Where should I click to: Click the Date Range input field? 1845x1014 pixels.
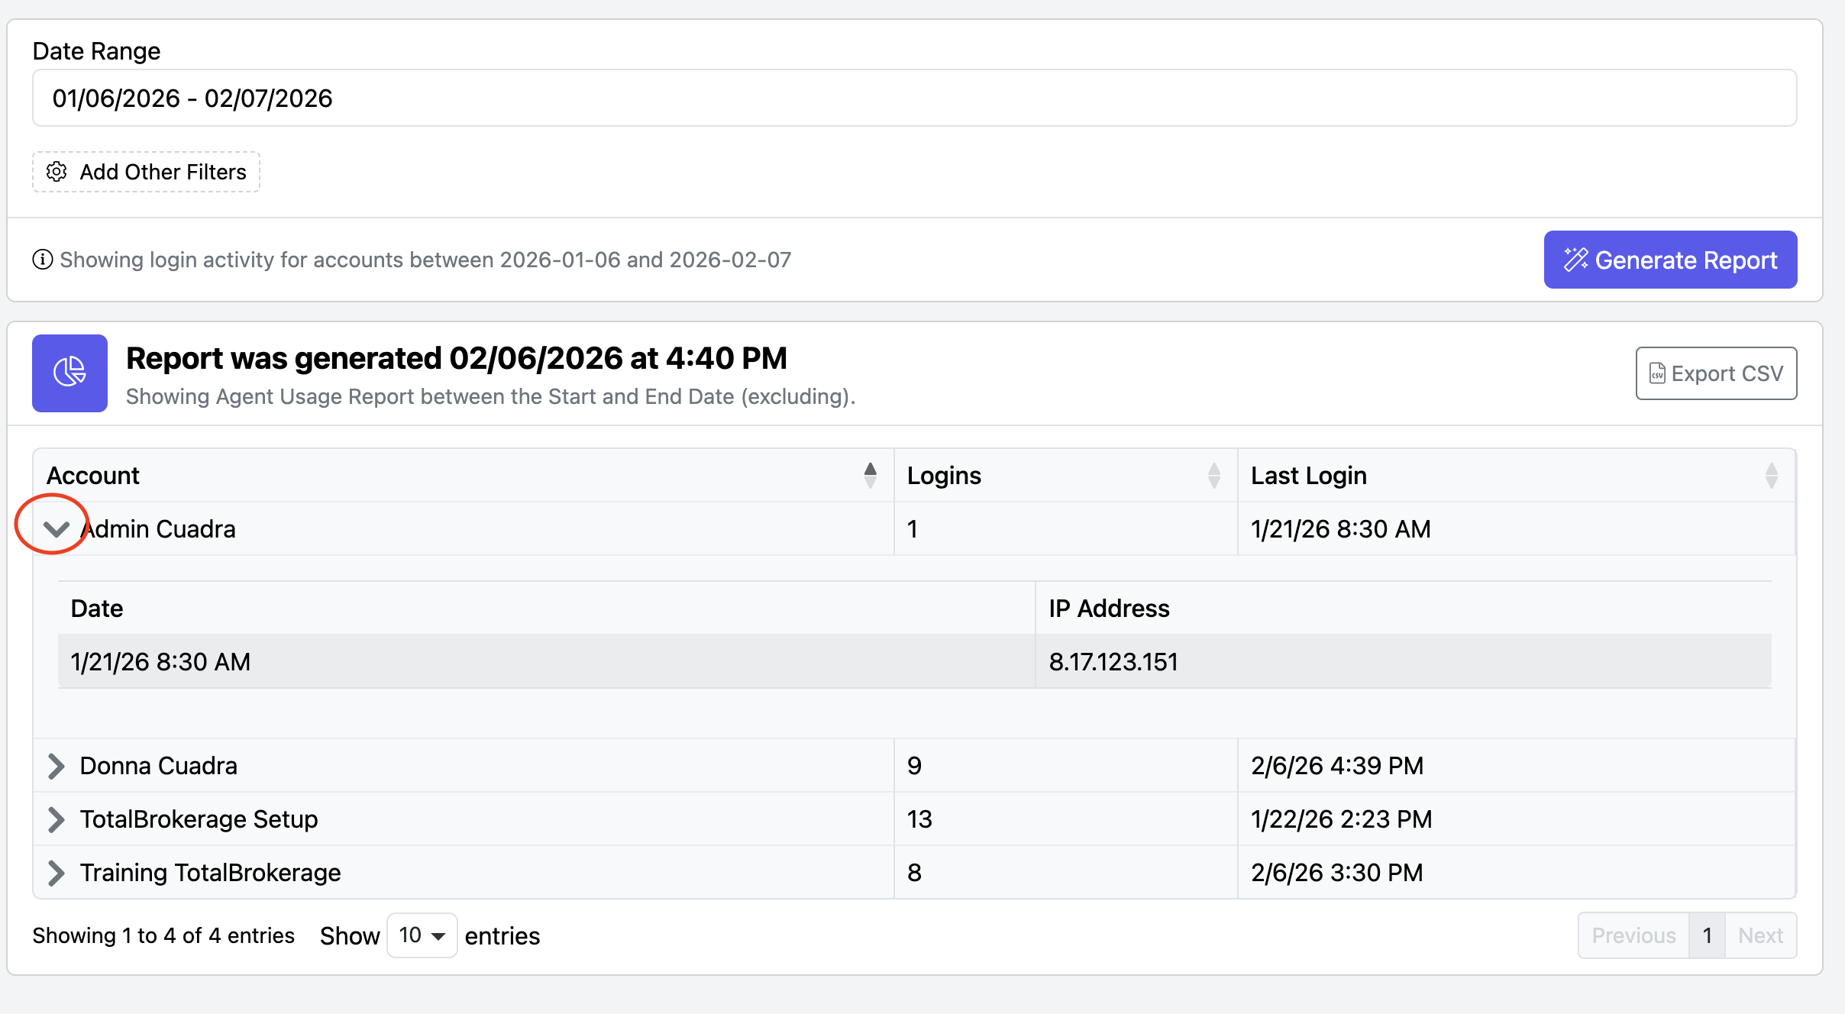click(x=914, y=98)
